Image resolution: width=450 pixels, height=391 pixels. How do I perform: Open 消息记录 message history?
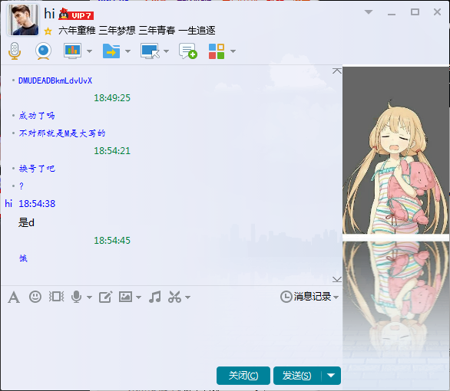click(306, 297)
